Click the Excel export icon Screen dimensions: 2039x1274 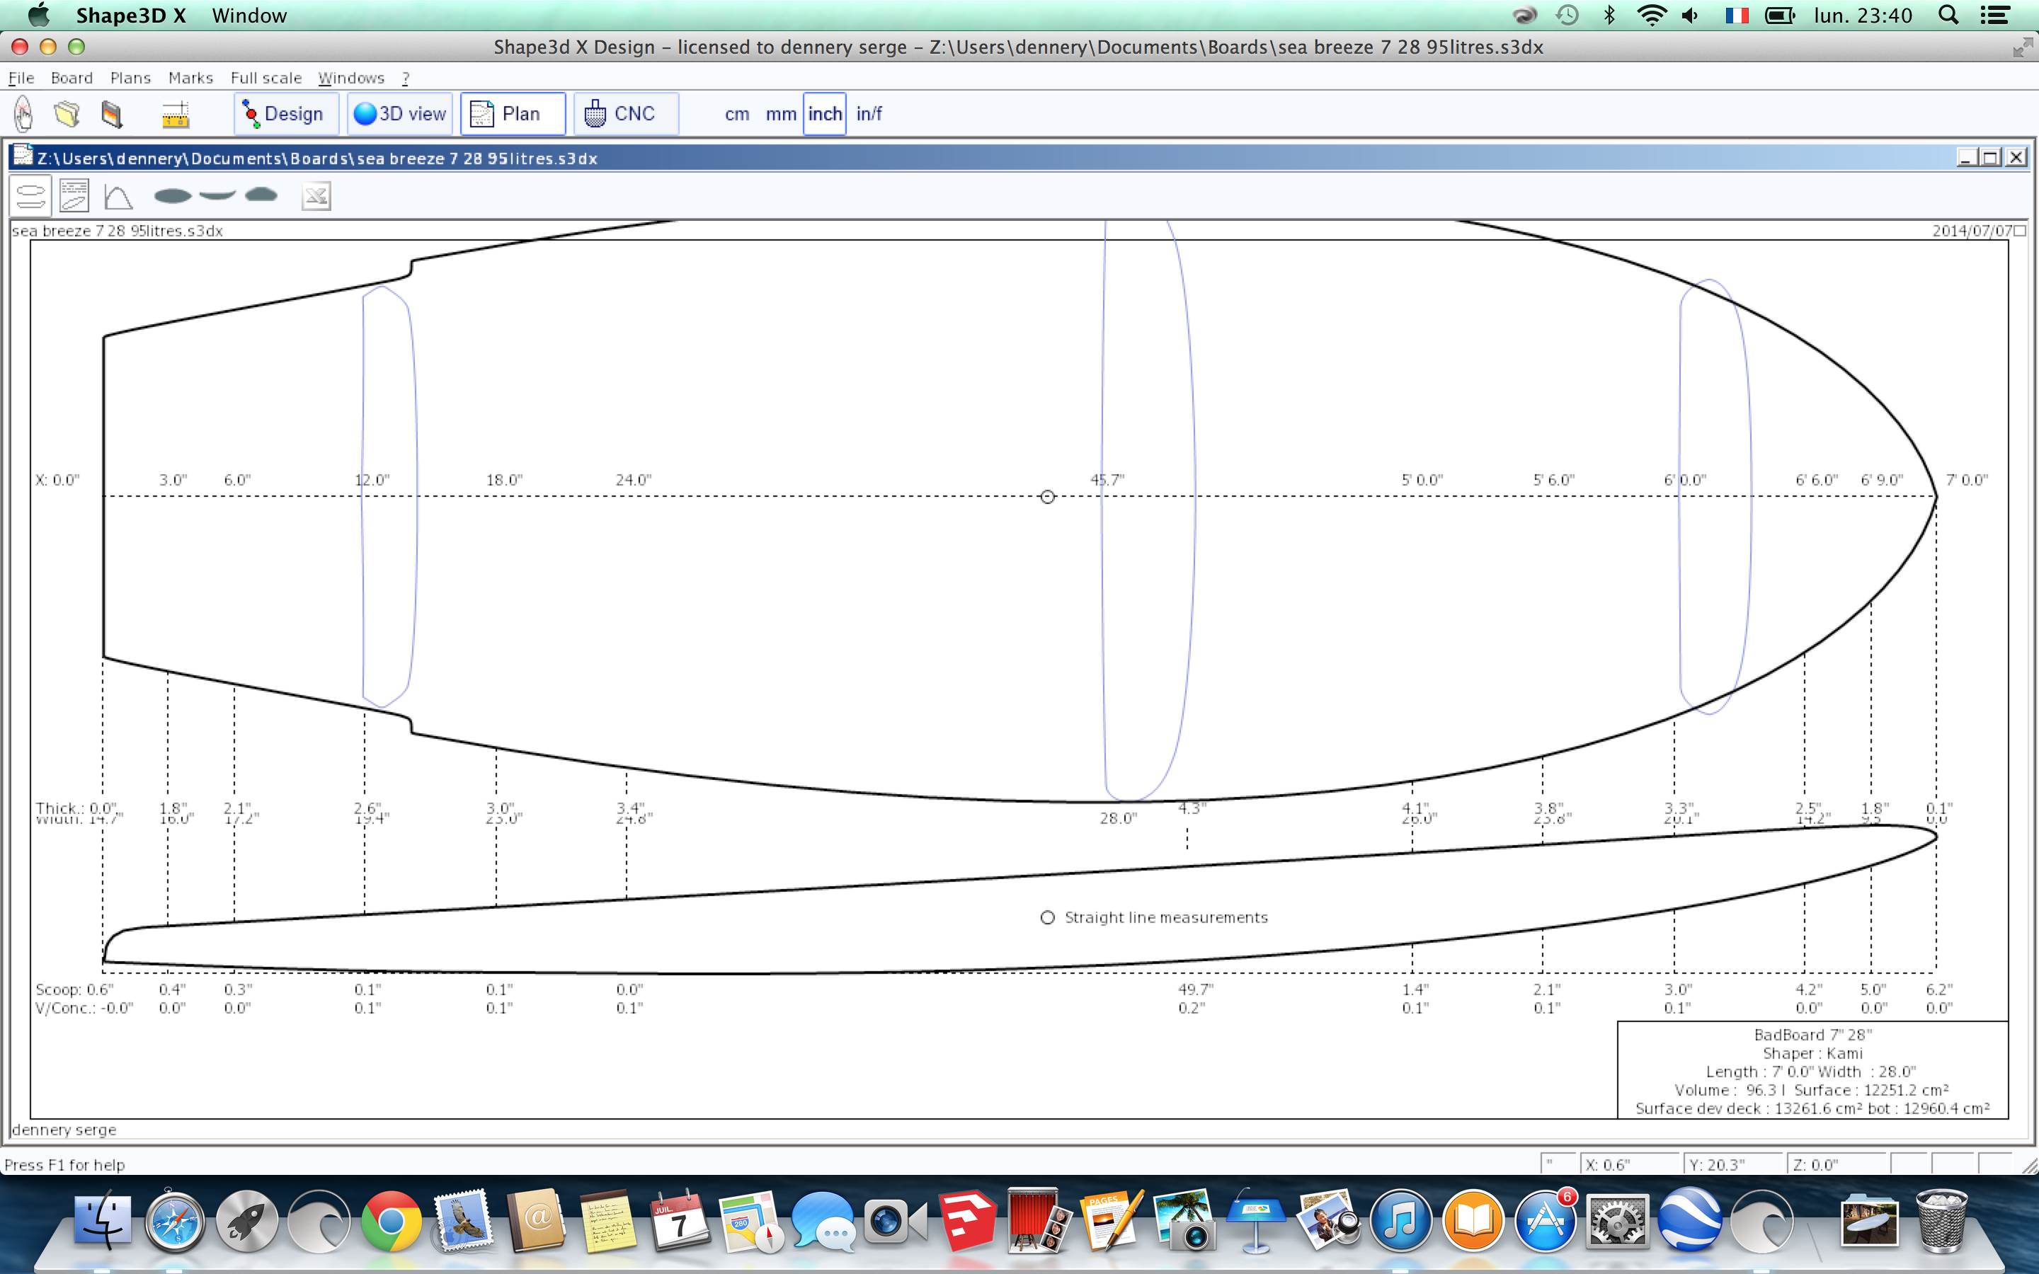[x=316, y=196]
